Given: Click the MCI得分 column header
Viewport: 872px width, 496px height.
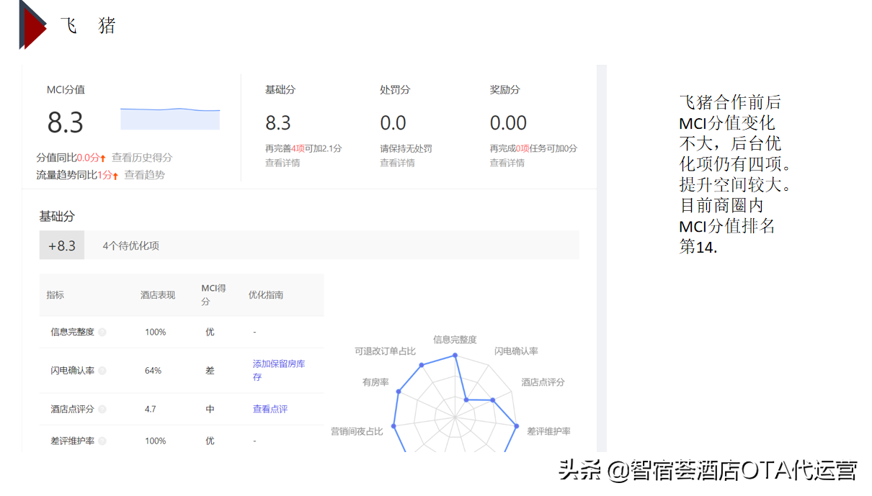Looking at the screenshot, I should (213, 295).
